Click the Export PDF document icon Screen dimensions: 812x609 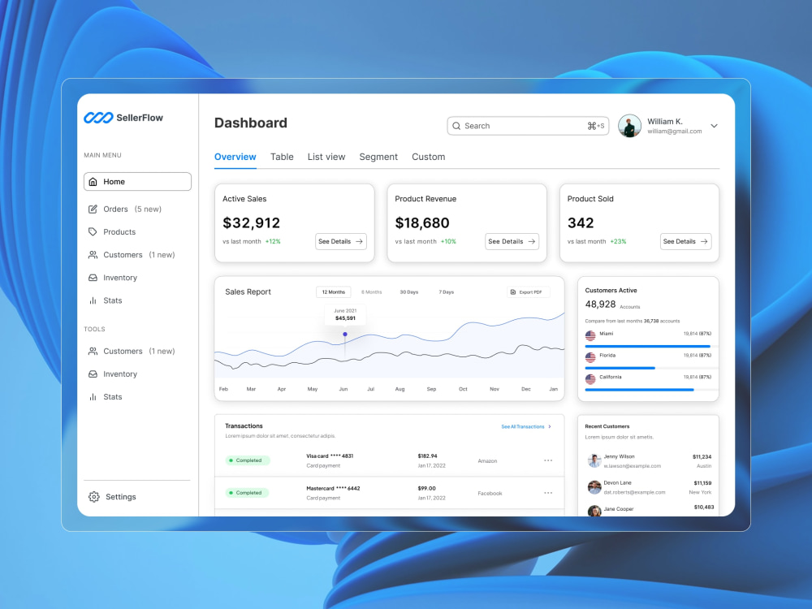[513, 292]
